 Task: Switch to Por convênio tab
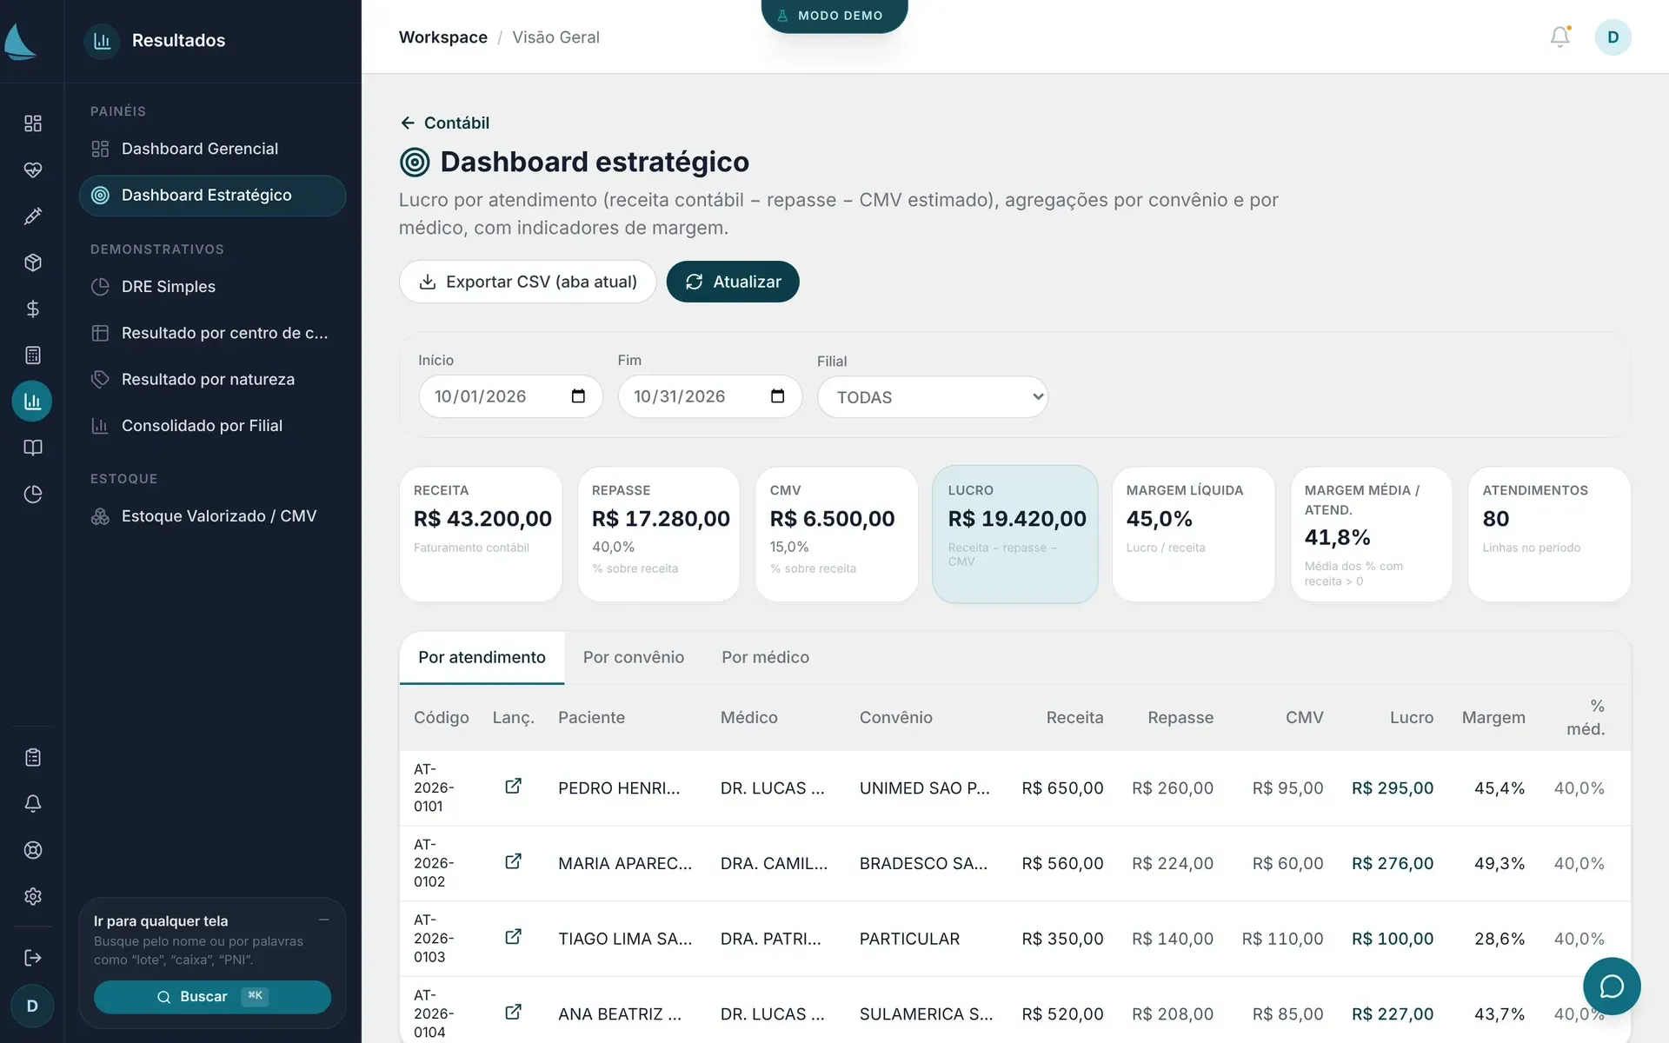coord(634,657)
